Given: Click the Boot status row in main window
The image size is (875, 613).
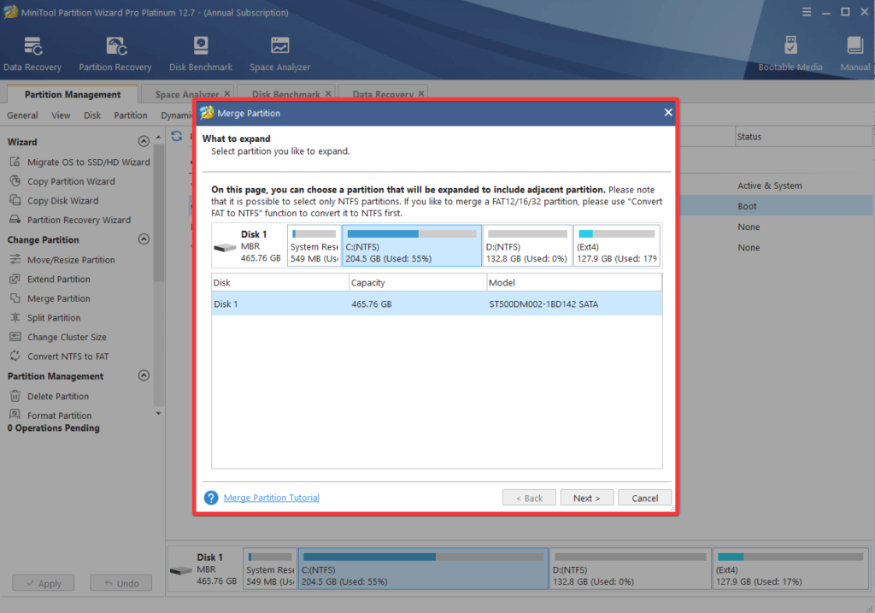Looking at the screenshot, I should pos(776,206).
